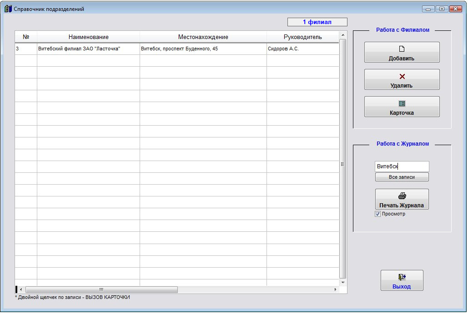
Task: Click the Местонахождение column header
Action: coord(203,37)
